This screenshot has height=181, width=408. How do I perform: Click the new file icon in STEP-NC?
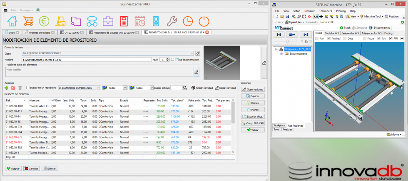pos(277,16)
